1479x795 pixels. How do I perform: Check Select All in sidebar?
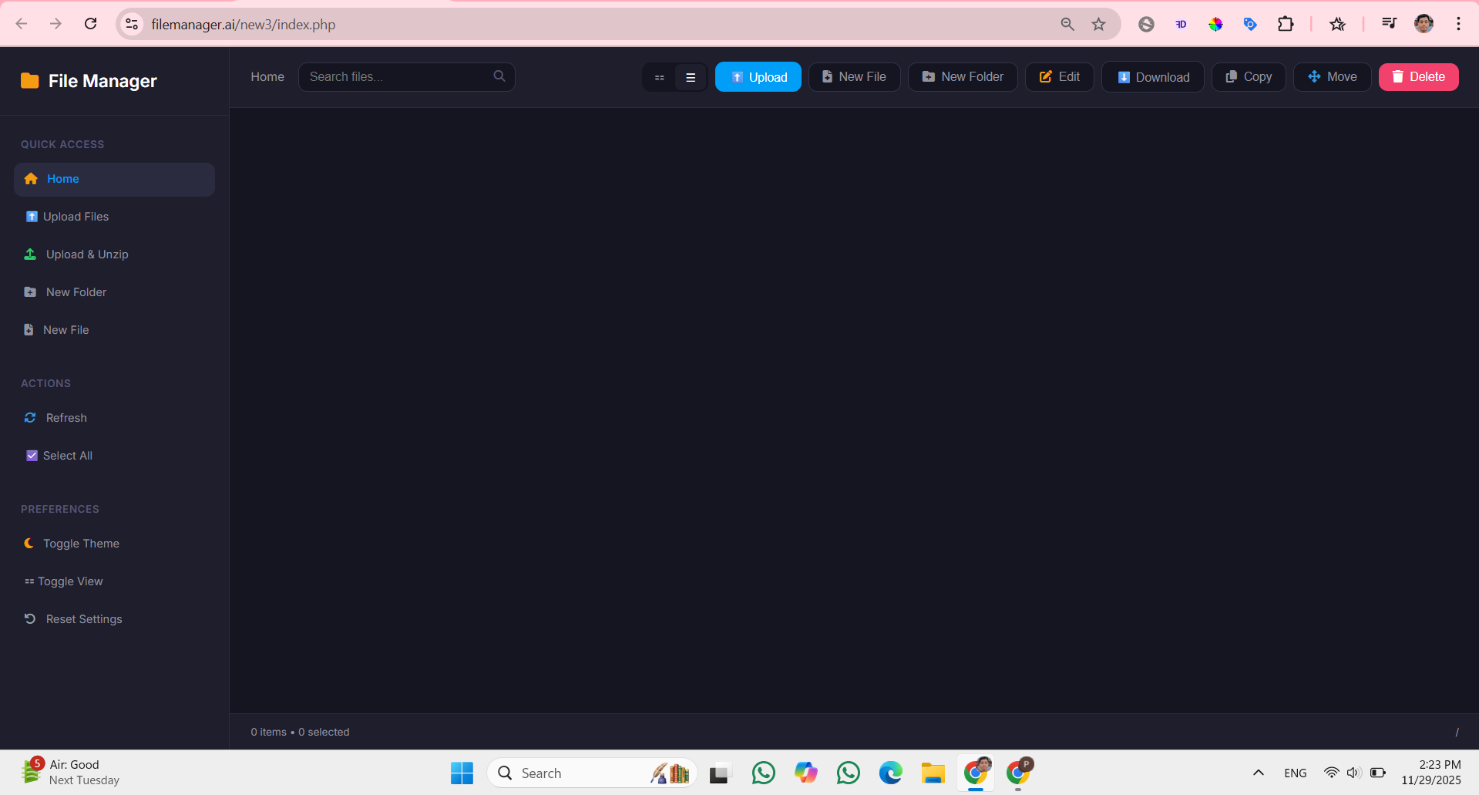tap(67, 456)
